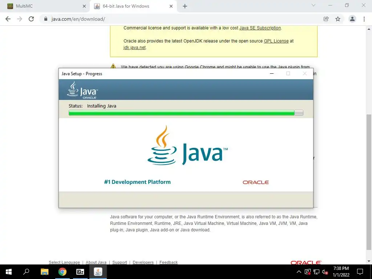The height and width of the screenshot is (279, 372).
Task: Close the MultiMC tab
Action: (84, 6)
